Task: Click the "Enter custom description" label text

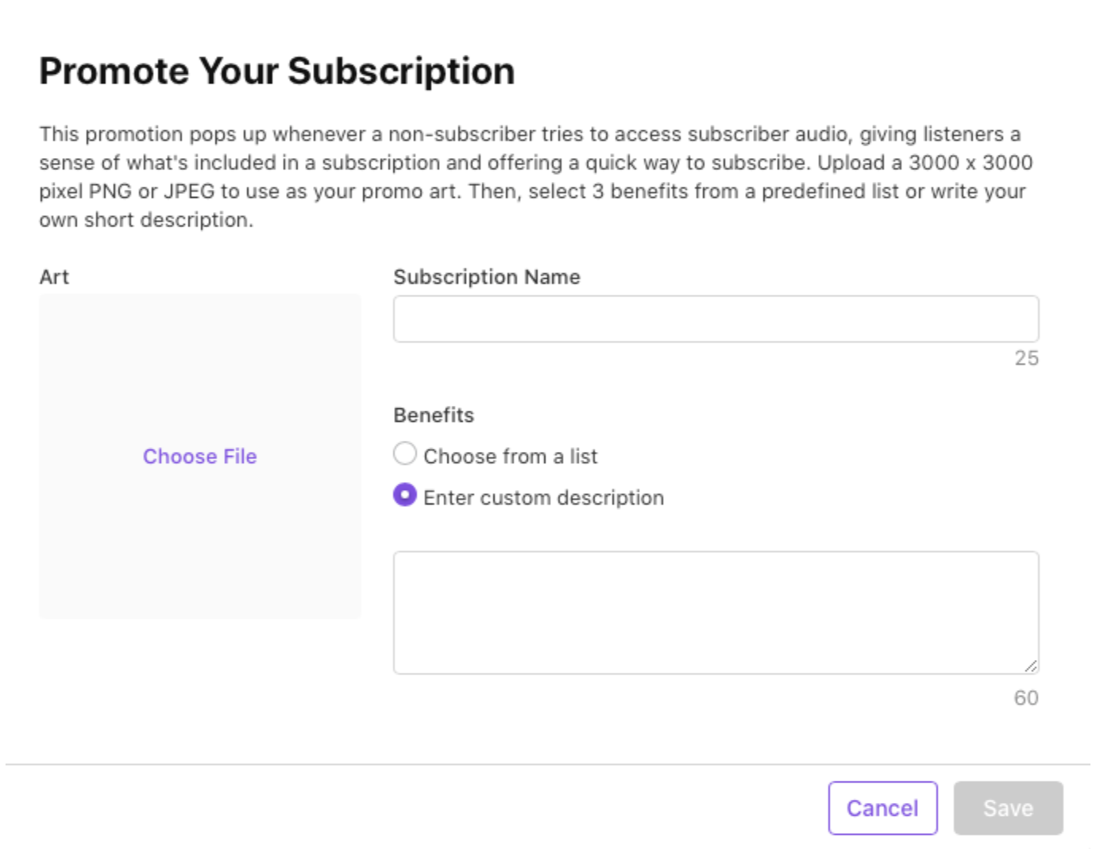Action: tap(544, 497)
